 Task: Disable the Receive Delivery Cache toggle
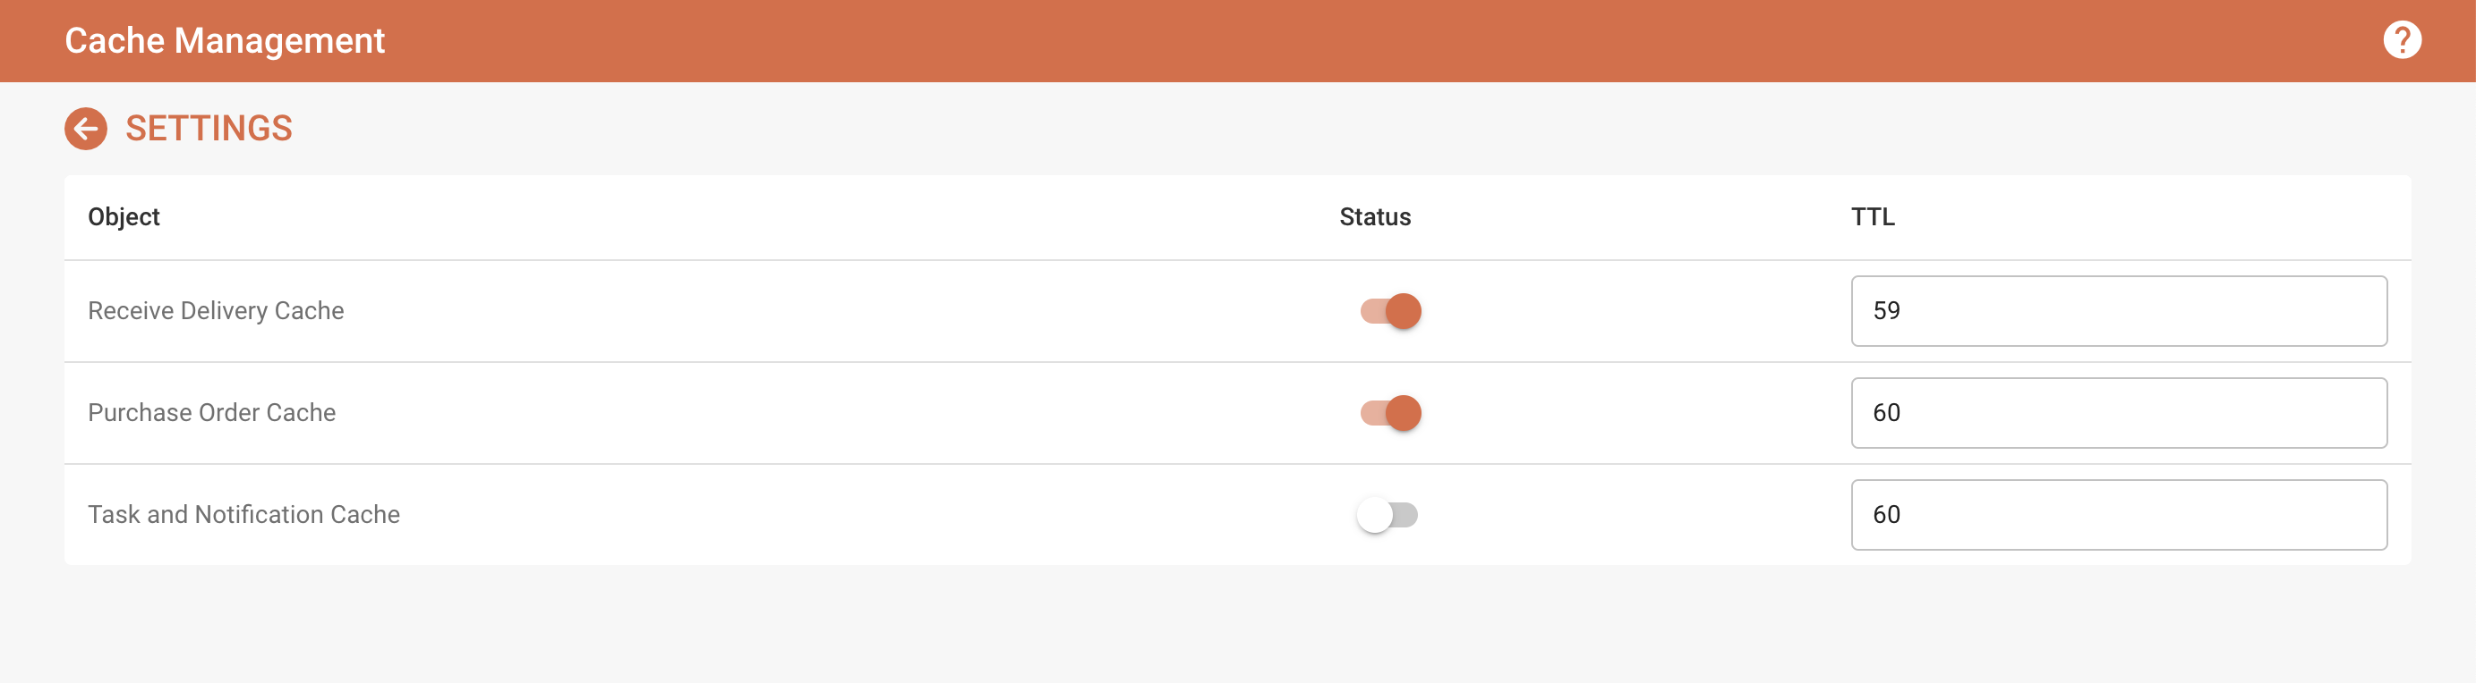pos(1390,311)
